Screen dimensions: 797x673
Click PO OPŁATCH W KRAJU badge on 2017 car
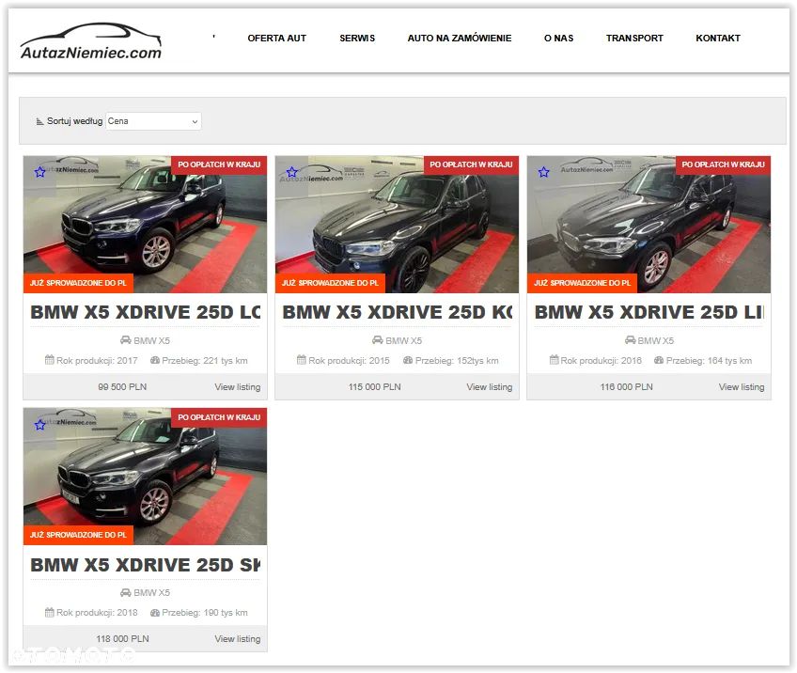point(219,164)
